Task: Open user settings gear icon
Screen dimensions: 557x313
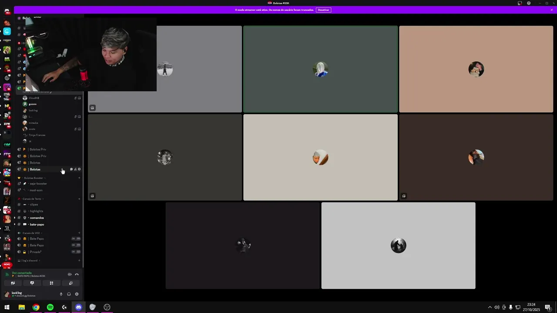Action: click(77, 294)
